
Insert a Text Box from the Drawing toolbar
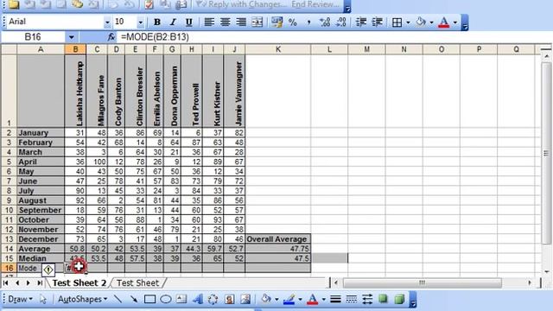tap(181, 300)
